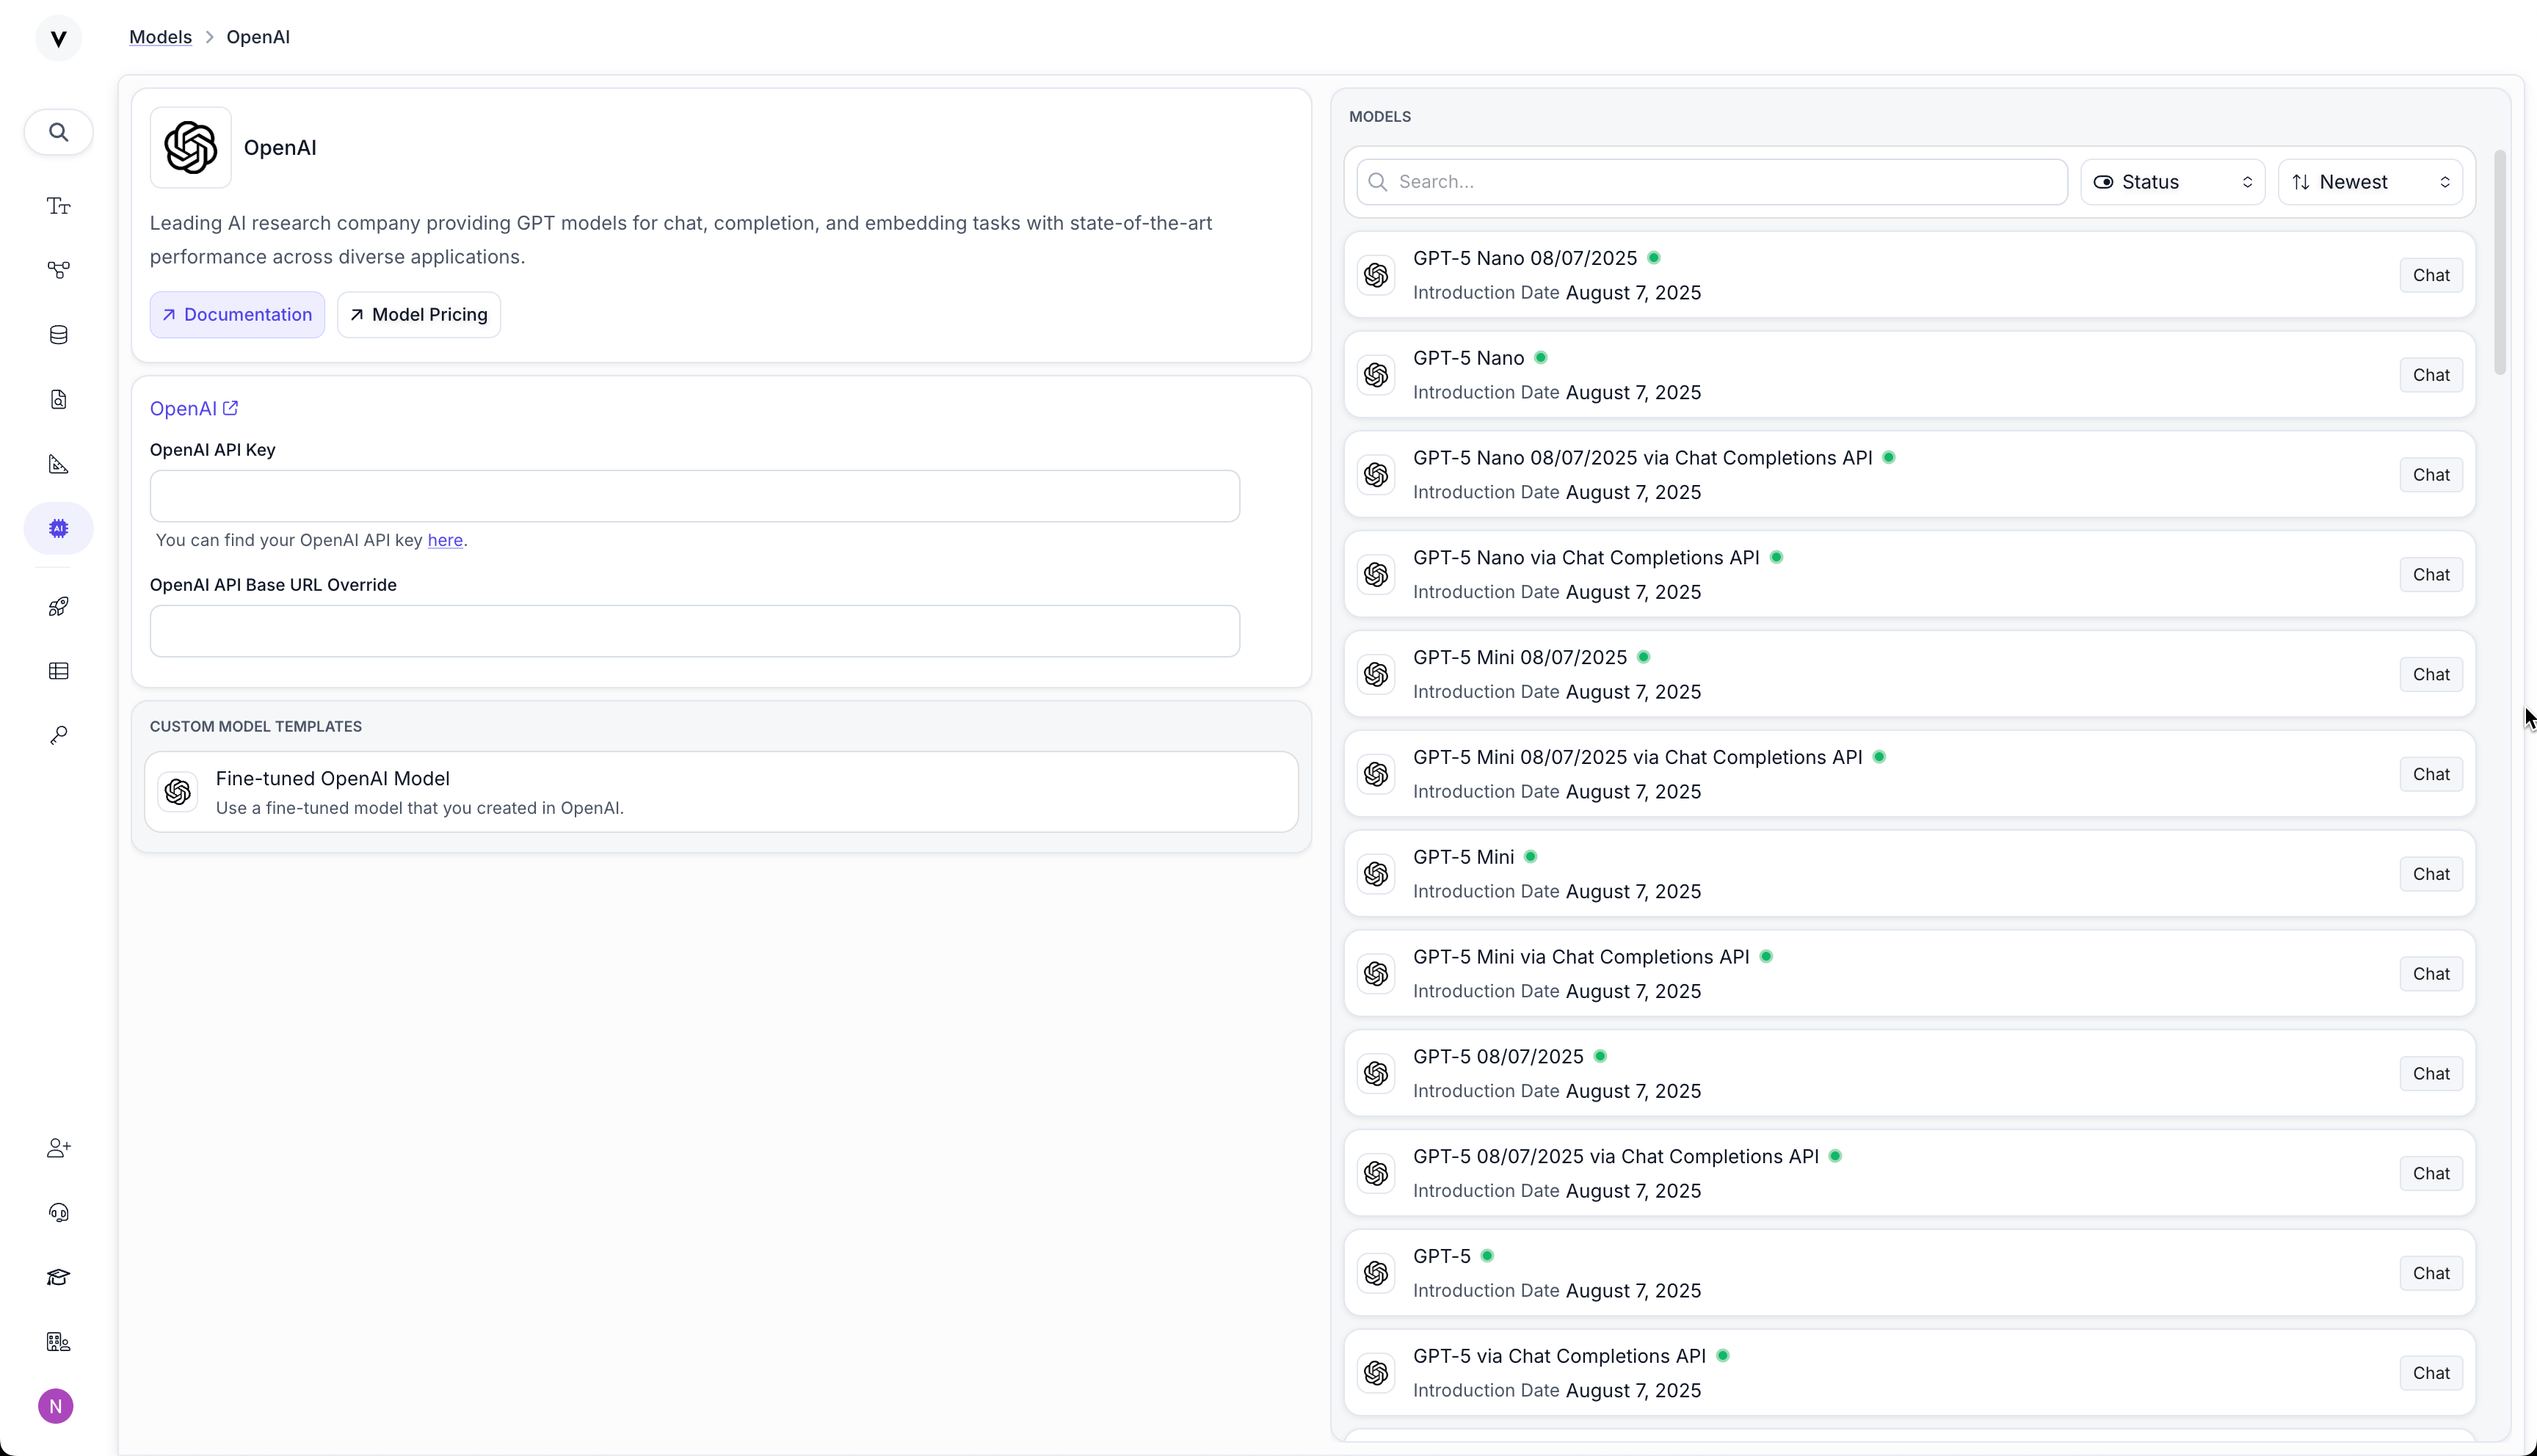Open model 'GPT-5 08/07/2025 via Chat Completions API'
This screenshot has height=1456, width=2537.
pyautogui.click(x=1909, y=1173)
